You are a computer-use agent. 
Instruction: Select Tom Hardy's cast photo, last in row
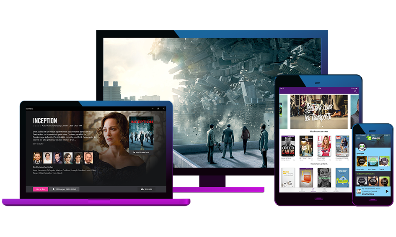(88, 158)
